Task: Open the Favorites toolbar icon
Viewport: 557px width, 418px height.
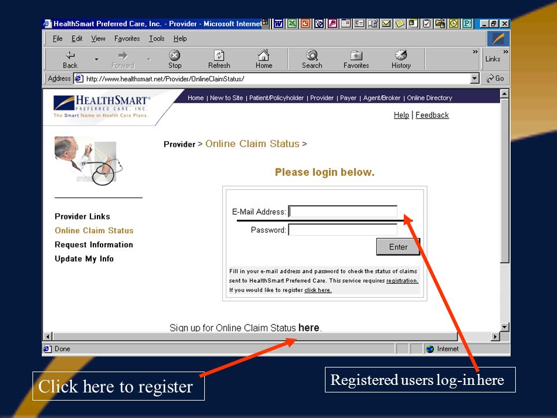Action: point(356,56)
